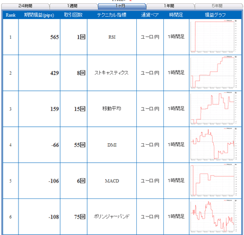Switch to the 1週間 tab

click(x=74, y=6)
